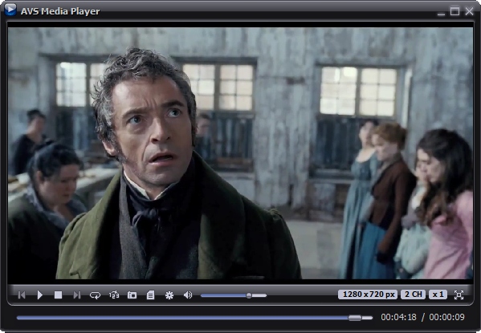The height and width of the screenshot is (333, 481).
Task: Click the AVS Media Player title text
Action: pos(60,11)
